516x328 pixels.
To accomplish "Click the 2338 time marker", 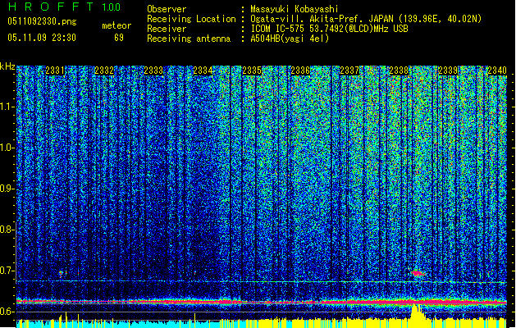I will coord(399,71).
